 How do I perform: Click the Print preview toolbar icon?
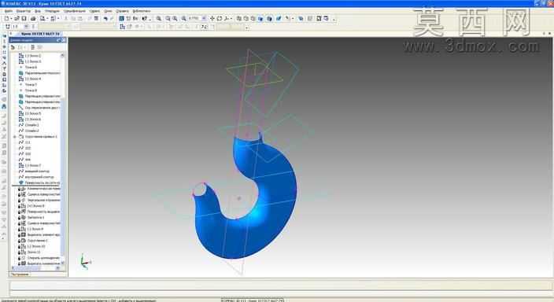click(x=42, y=18)
